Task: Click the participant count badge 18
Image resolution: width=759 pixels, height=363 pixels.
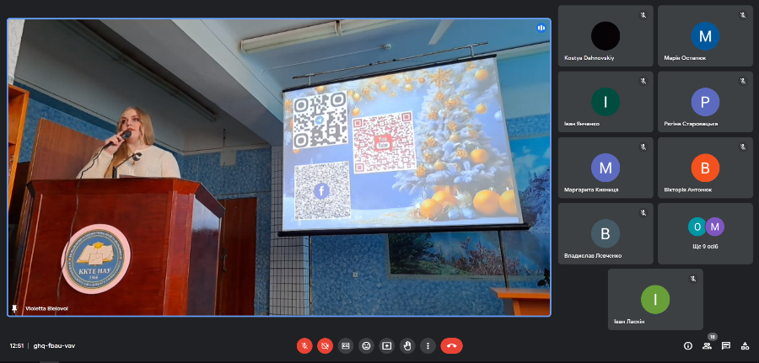Action: coord(712,337)
